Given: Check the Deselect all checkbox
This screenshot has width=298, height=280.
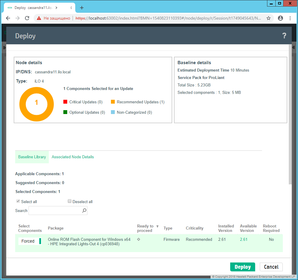Looking at the screenshot, I should pos(69,201).
